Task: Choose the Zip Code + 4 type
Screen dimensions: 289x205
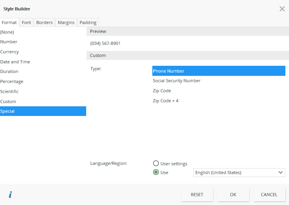Action: [x=166, y=101]
